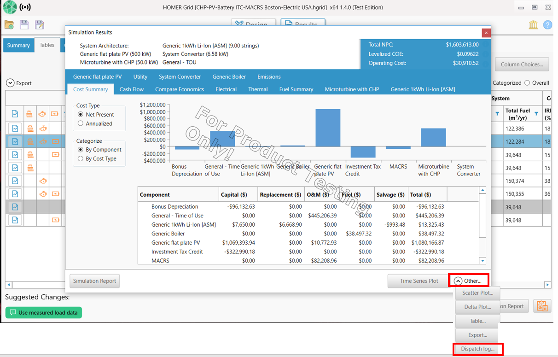This screenshot has height=357, width=558.
Task: Open a project with the folder icon
Action: pyautogui.click(x=9, y=25)
